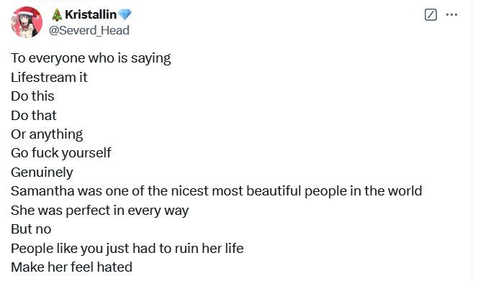Click the line "She was perfect in every way"
Viewport: 486px width, 281px height.
(x=100, y=211)
